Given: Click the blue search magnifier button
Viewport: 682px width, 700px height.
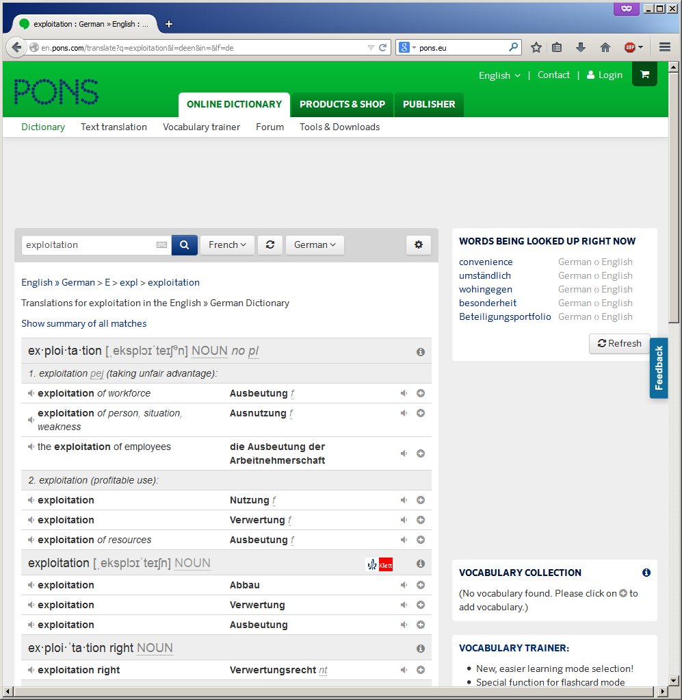Looking at the screenshot, I should (185, 245).
